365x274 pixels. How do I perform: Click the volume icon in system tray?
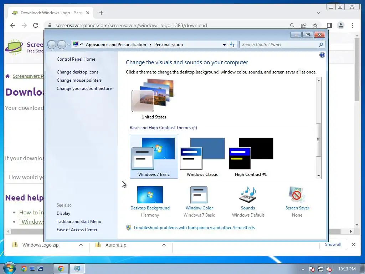329,269
